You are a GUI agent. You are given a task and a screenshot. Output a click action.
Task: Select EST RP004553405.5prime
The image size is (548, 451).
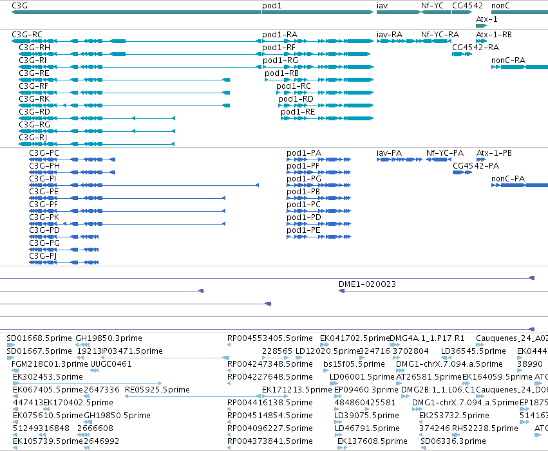click(x=229, y=345)
